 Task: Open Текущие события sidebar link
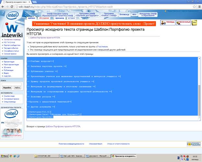pyautogui.click(x=11, y=48)
